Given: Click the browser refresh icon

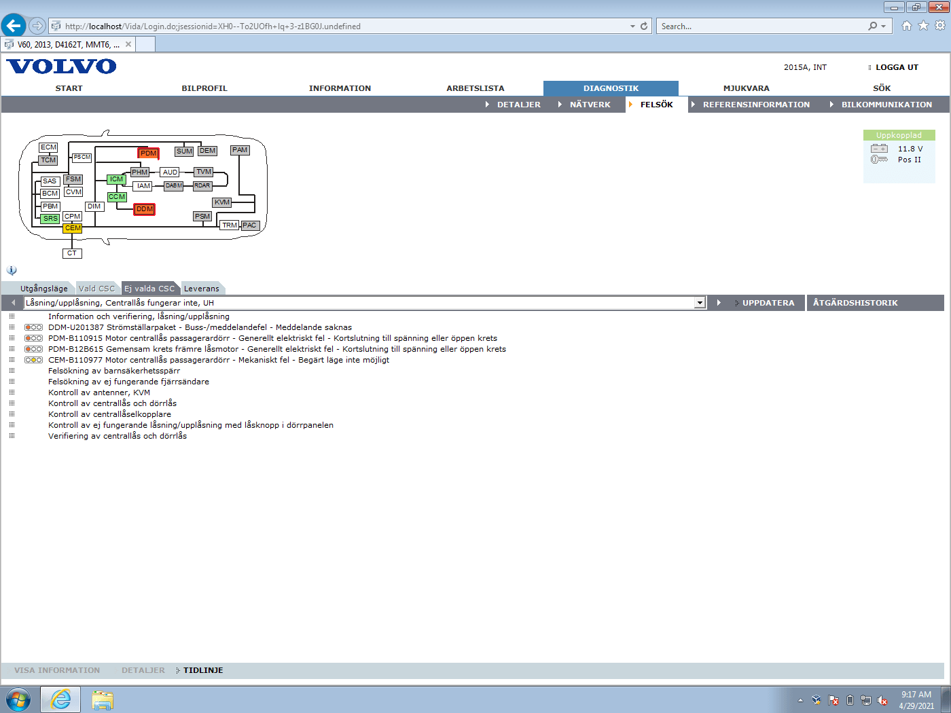Looking at the screenshot, I should pyautogui.click(x=644, y=26).
